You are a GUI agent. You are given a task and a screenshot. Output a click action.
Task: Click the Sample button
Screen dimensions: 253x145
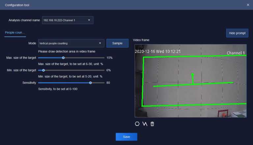click(117, 43)
